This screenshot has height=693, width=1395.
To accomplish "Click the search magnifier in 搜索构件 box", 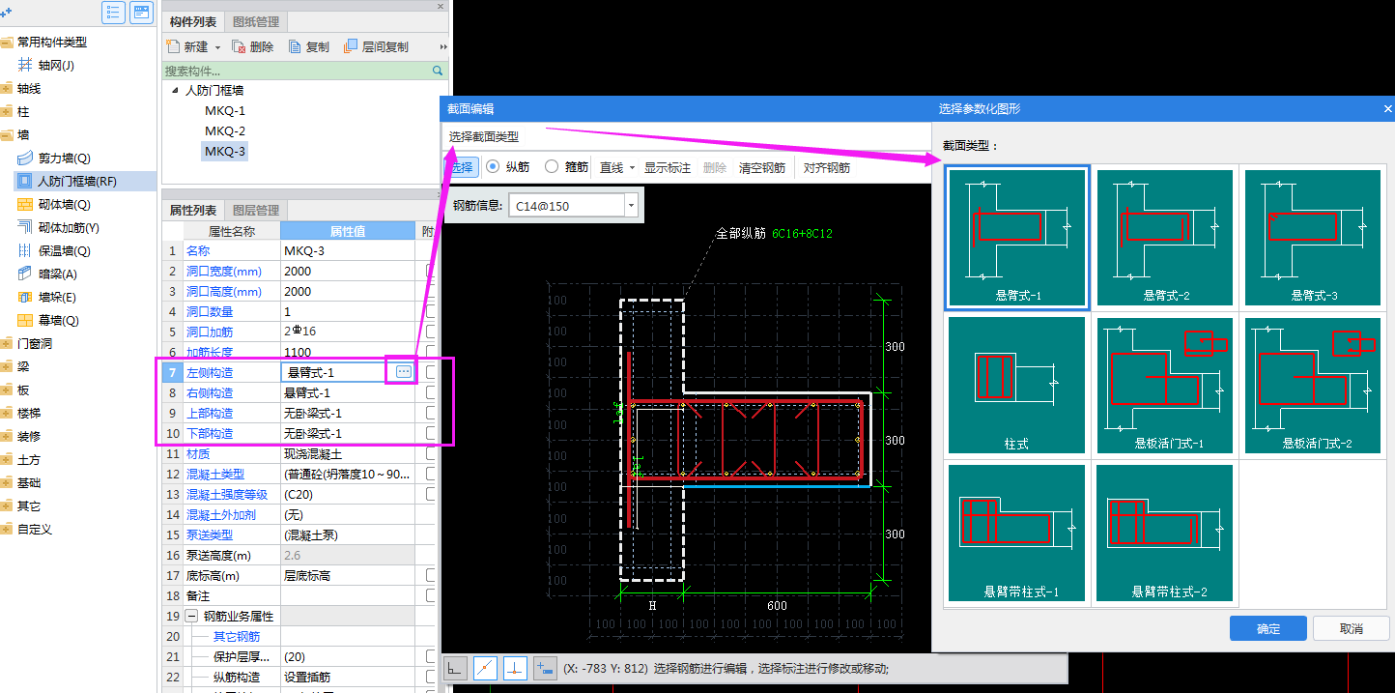I will click(438, 71).
